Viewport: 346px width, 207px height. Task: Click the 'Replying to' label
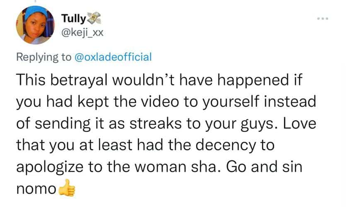tap(44, 57)
